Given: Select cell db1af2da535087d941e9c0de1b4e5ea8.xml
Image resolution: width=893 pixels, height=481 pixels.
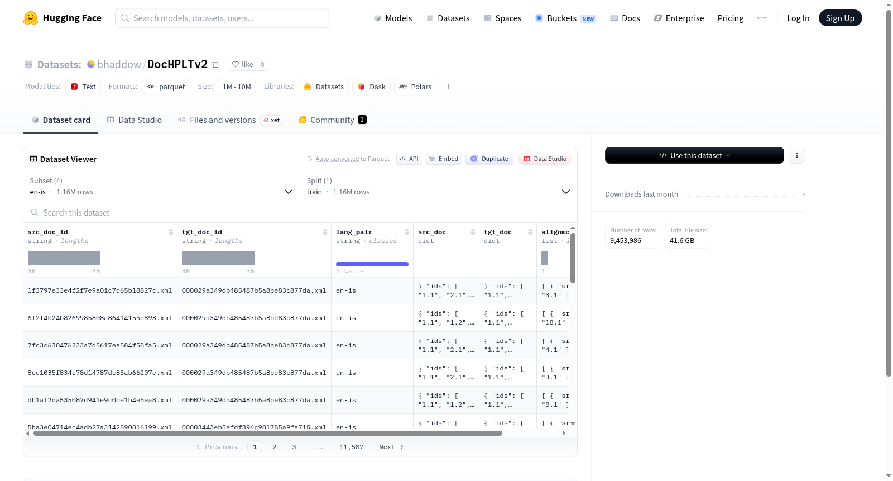Looking at the screenshot, I should pyautogui.click(x=100, y=400).
